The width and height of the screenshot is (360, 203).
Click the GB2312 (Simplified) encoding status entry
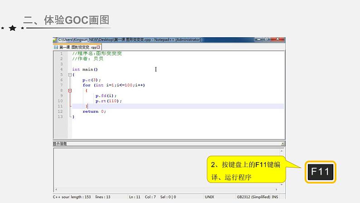pyautogui.click(x=253, y=197)
